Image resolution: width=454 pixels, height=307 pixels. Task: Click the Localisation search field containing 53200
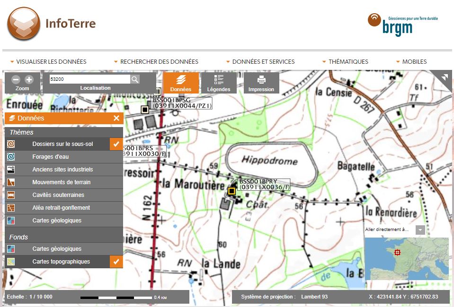pos(90,79)
